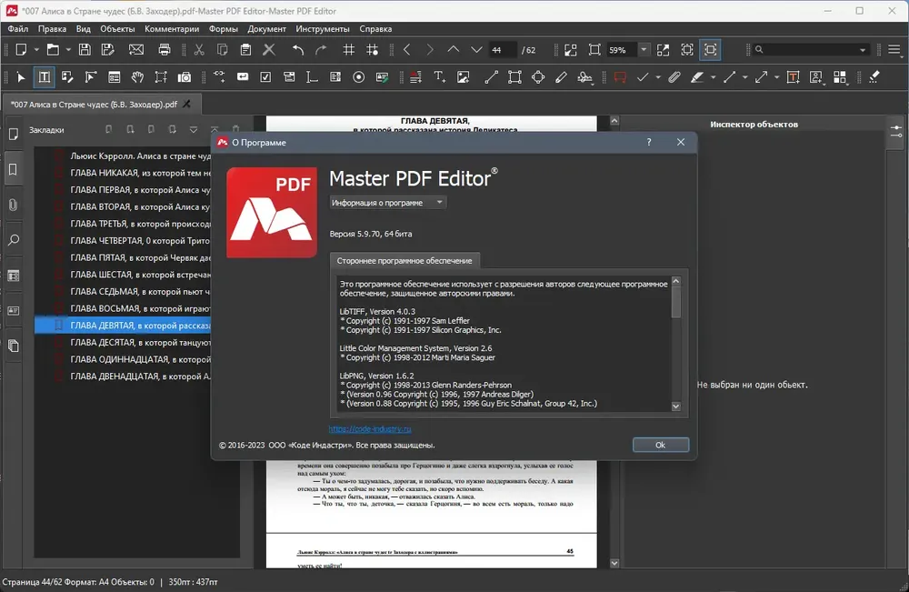
Task: Select the Hand tool in toolbar
Action: pyautogui.click(x=137, y=77)
